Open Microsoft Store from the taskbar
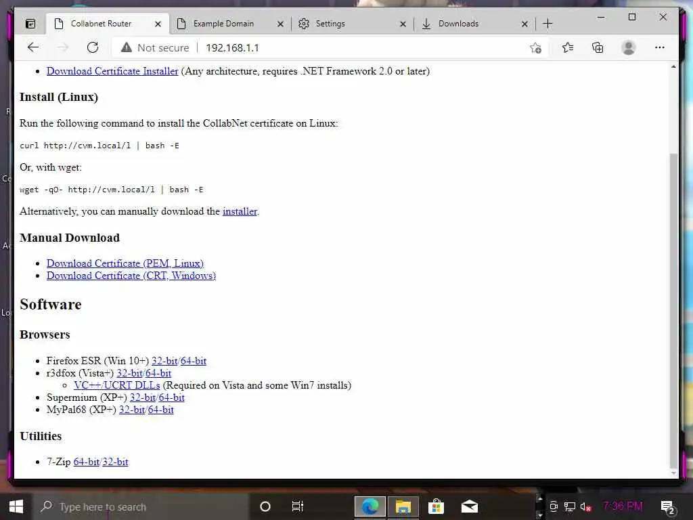This screenshot has width=693, height=520. tap(436, 506)
